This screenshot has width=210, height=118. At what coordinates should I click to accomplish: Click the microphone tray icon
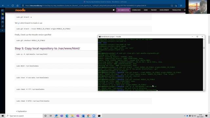coord(190,116)
